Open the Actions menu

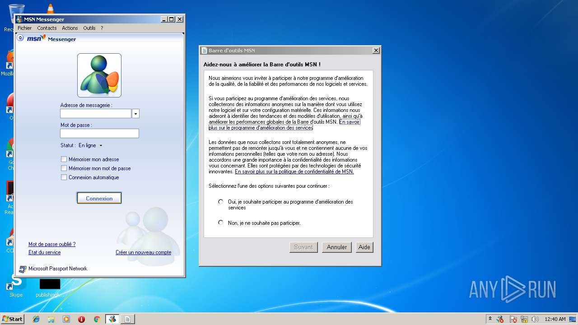tap(70, 28)
